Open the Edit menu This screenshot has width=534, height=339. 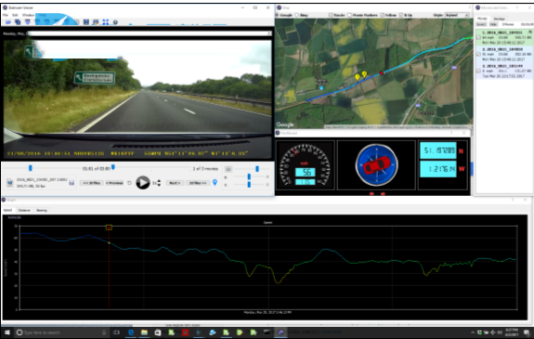tap(16, 15)
